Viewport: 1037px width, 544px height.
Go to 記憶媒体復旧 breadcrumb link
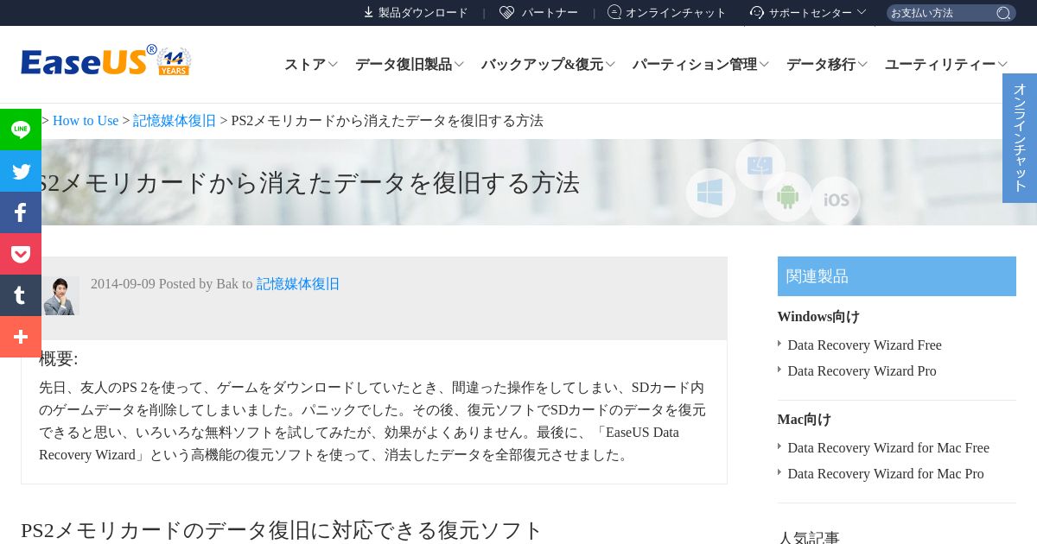pos(175,121)
